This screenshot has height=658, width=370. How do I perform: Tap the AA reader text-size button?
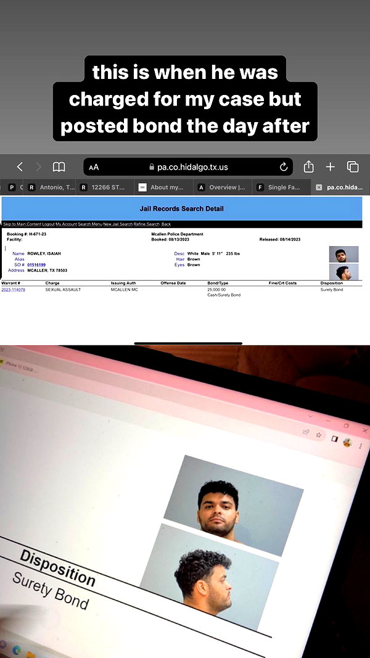(x=94, y=167)
